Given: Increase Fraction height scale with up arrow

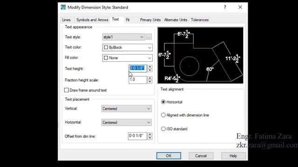Looking at the screenshot, I should pos(150,78).
